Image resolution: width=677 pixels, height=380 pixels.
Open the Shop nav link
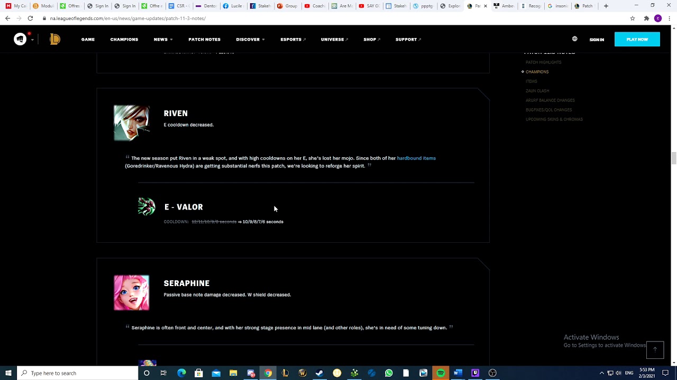372,40
